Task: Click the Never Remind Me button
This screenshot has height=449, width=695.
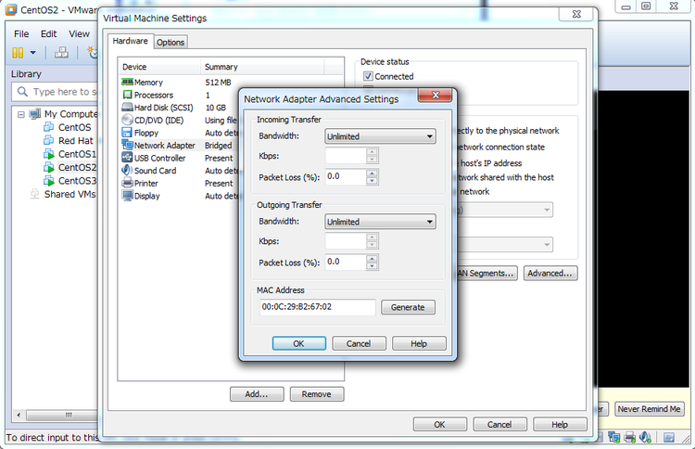Action: tap(649, 408)
